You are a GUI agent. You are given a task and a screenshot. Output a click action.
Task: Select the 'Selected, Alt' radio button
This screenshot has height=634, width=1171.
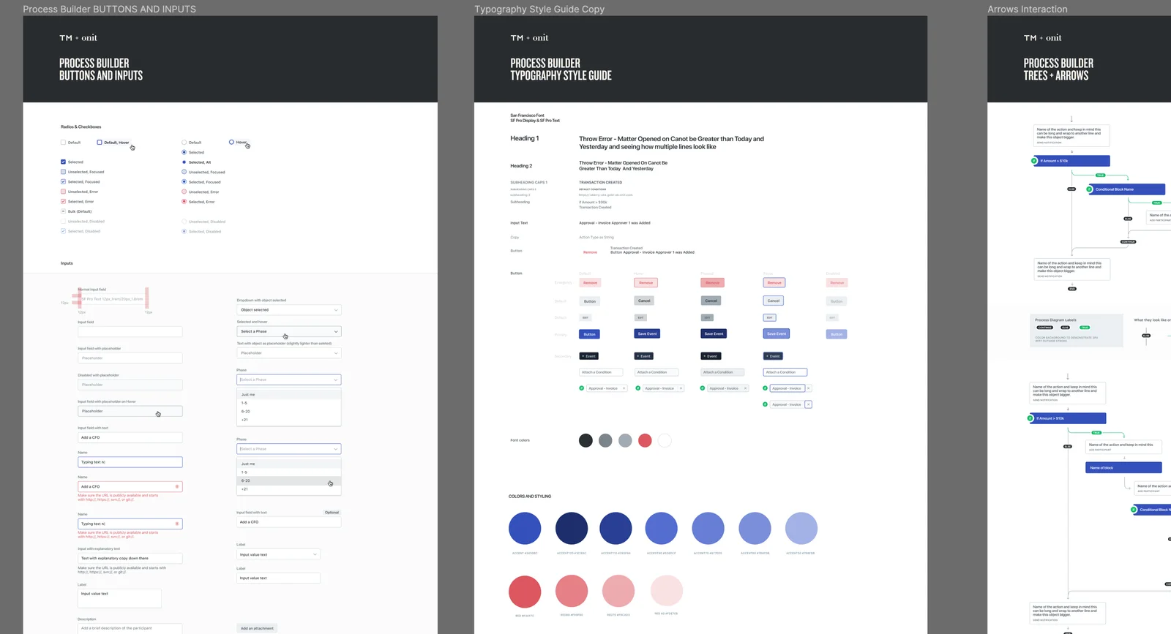coord(184,162)
